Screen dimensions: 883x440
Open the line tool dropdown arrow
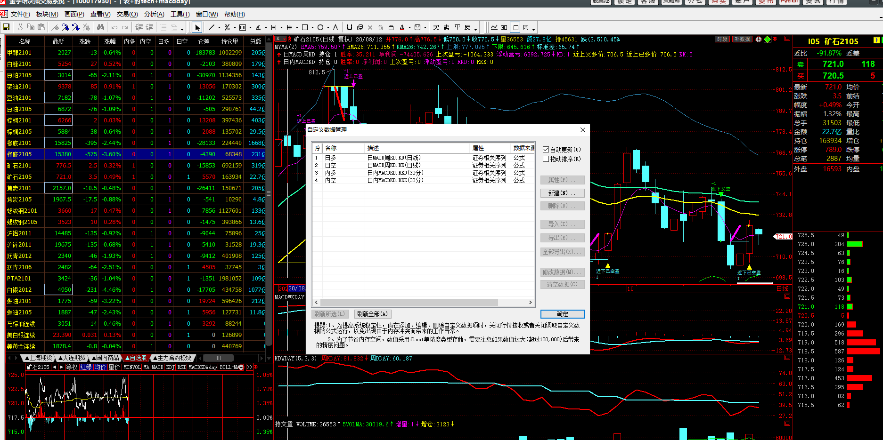click(219, 28)
